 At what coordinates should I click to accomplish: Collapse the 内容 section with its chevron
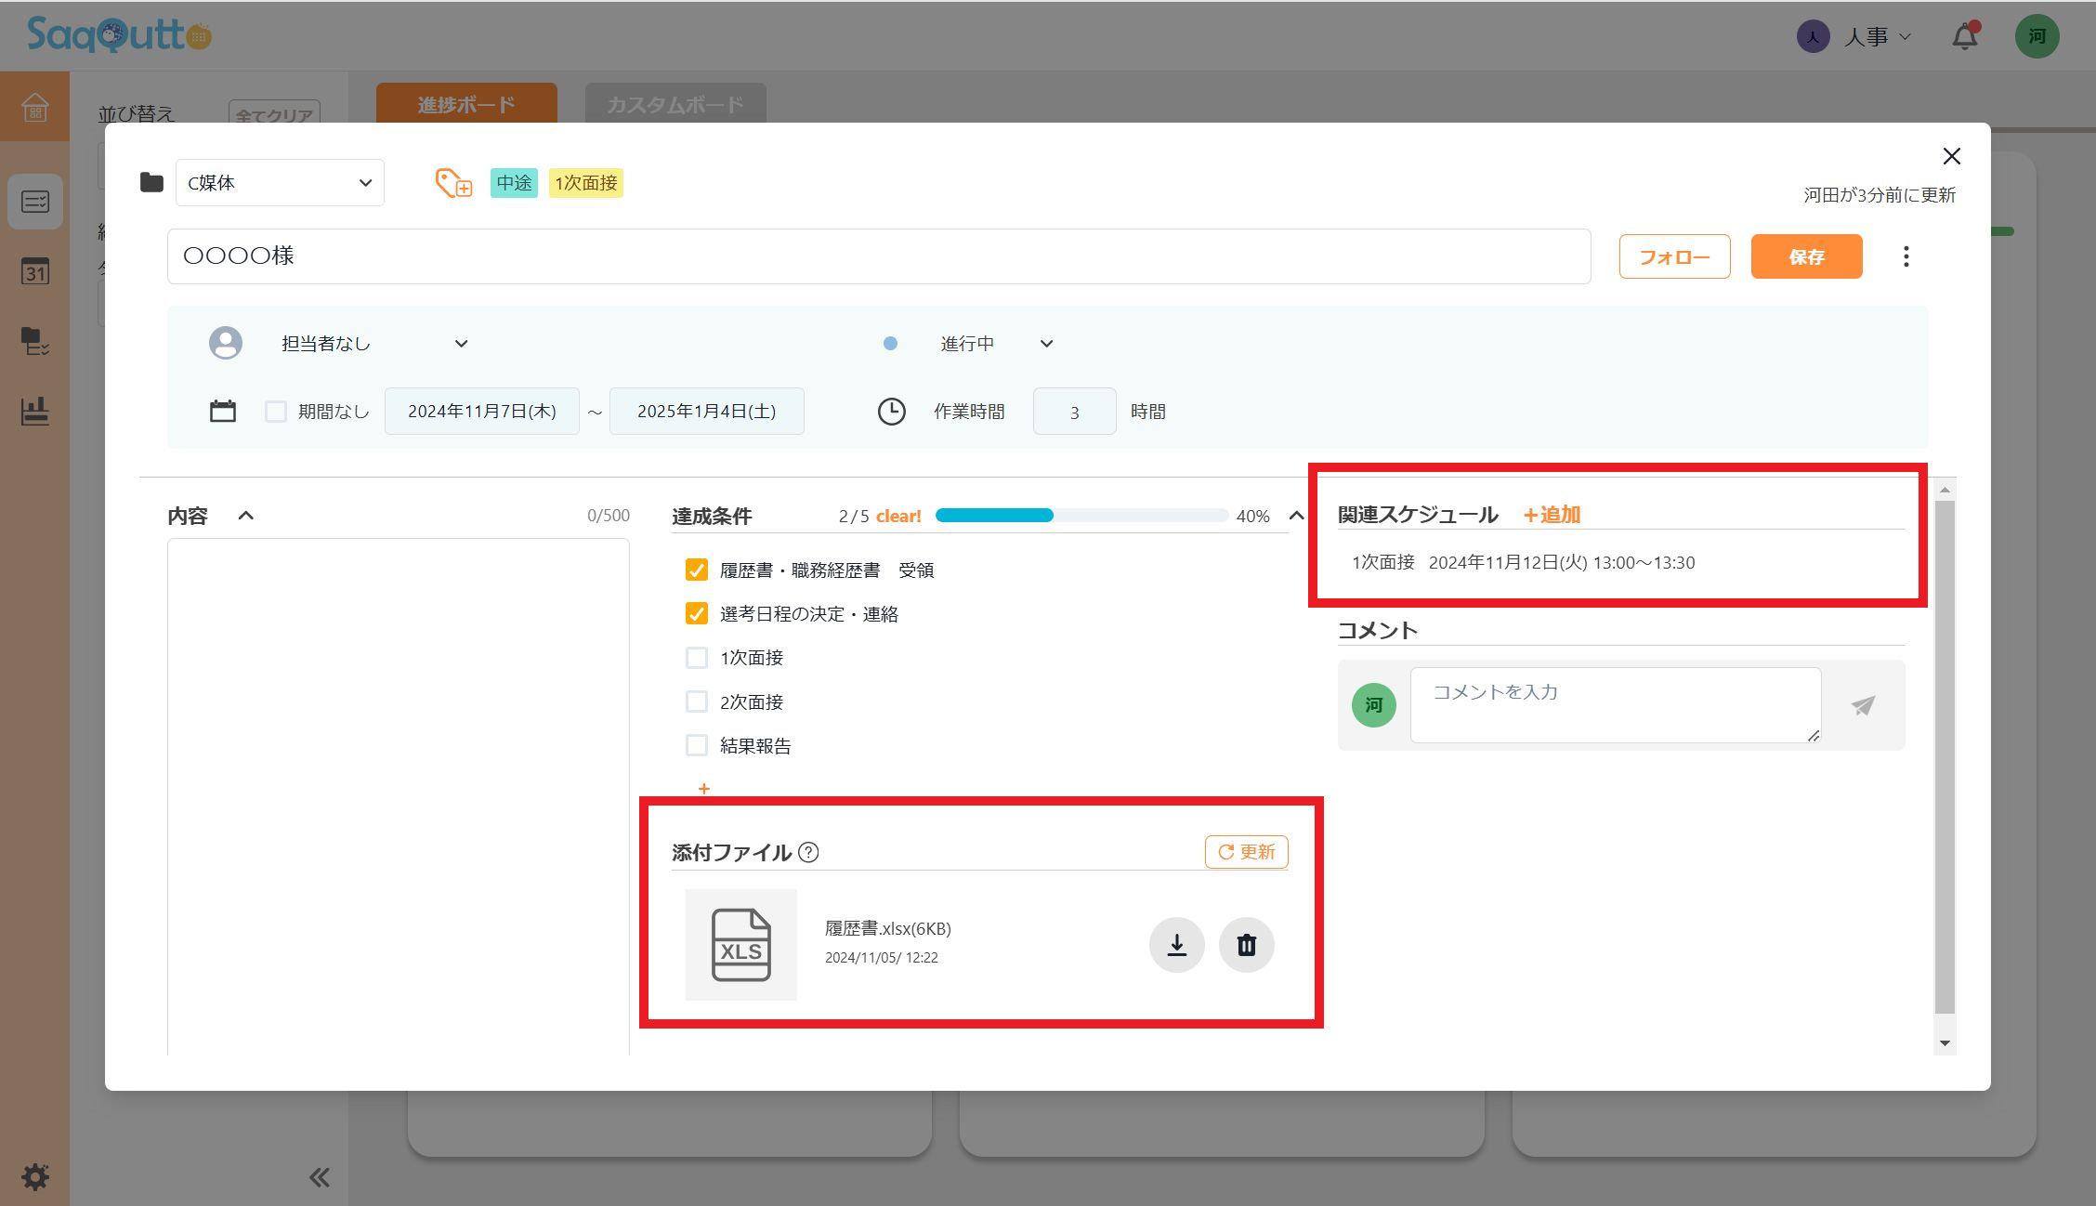click(245, 515)
